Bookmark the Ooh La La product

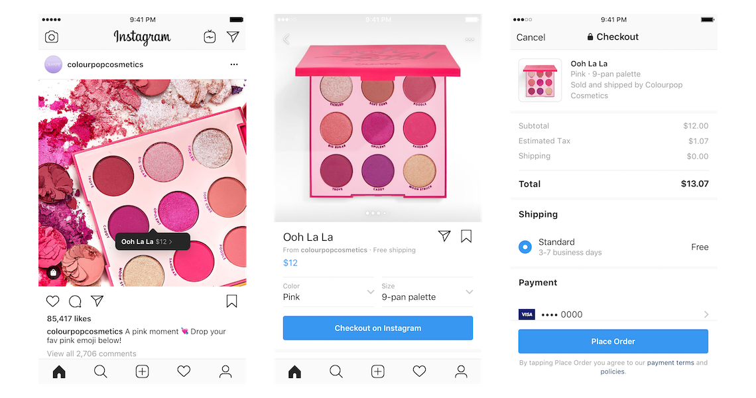pos(466,236)
